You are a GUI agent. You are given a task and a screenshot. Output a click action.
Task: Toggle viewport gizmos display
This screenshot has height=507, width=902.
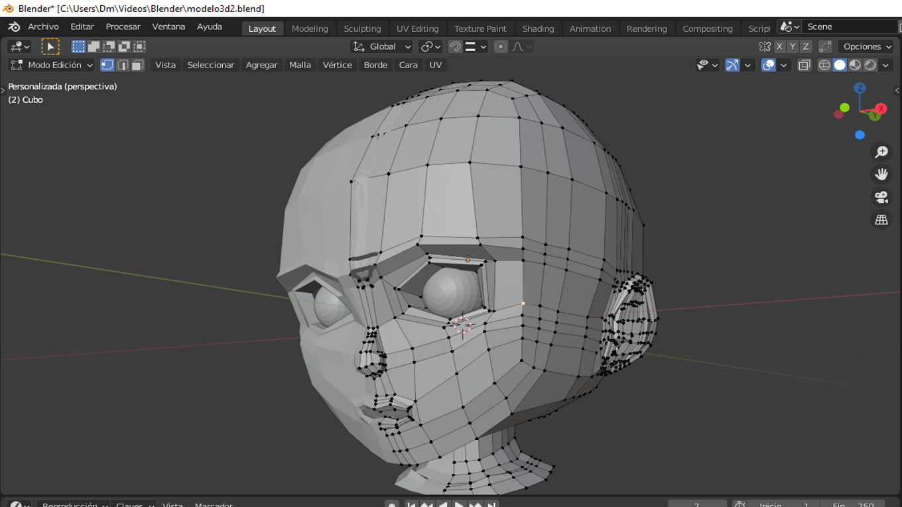[x=732, y=65]
